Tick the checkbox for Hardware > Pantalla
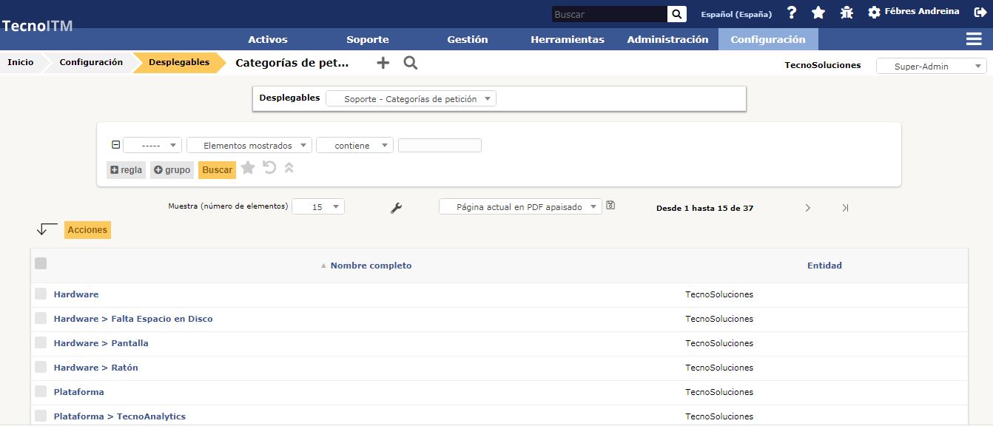993x429 pixels. coord(41,342)
